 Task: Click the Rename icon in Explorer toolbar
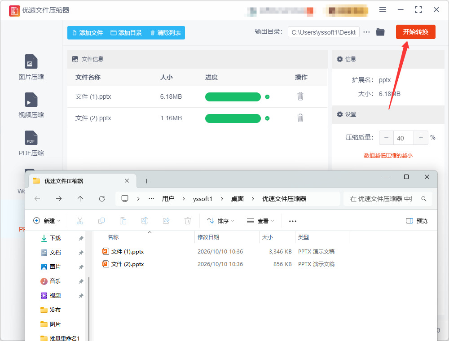145,221
